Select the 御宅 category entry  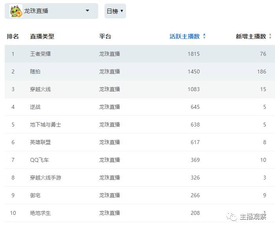click(35, 195)
